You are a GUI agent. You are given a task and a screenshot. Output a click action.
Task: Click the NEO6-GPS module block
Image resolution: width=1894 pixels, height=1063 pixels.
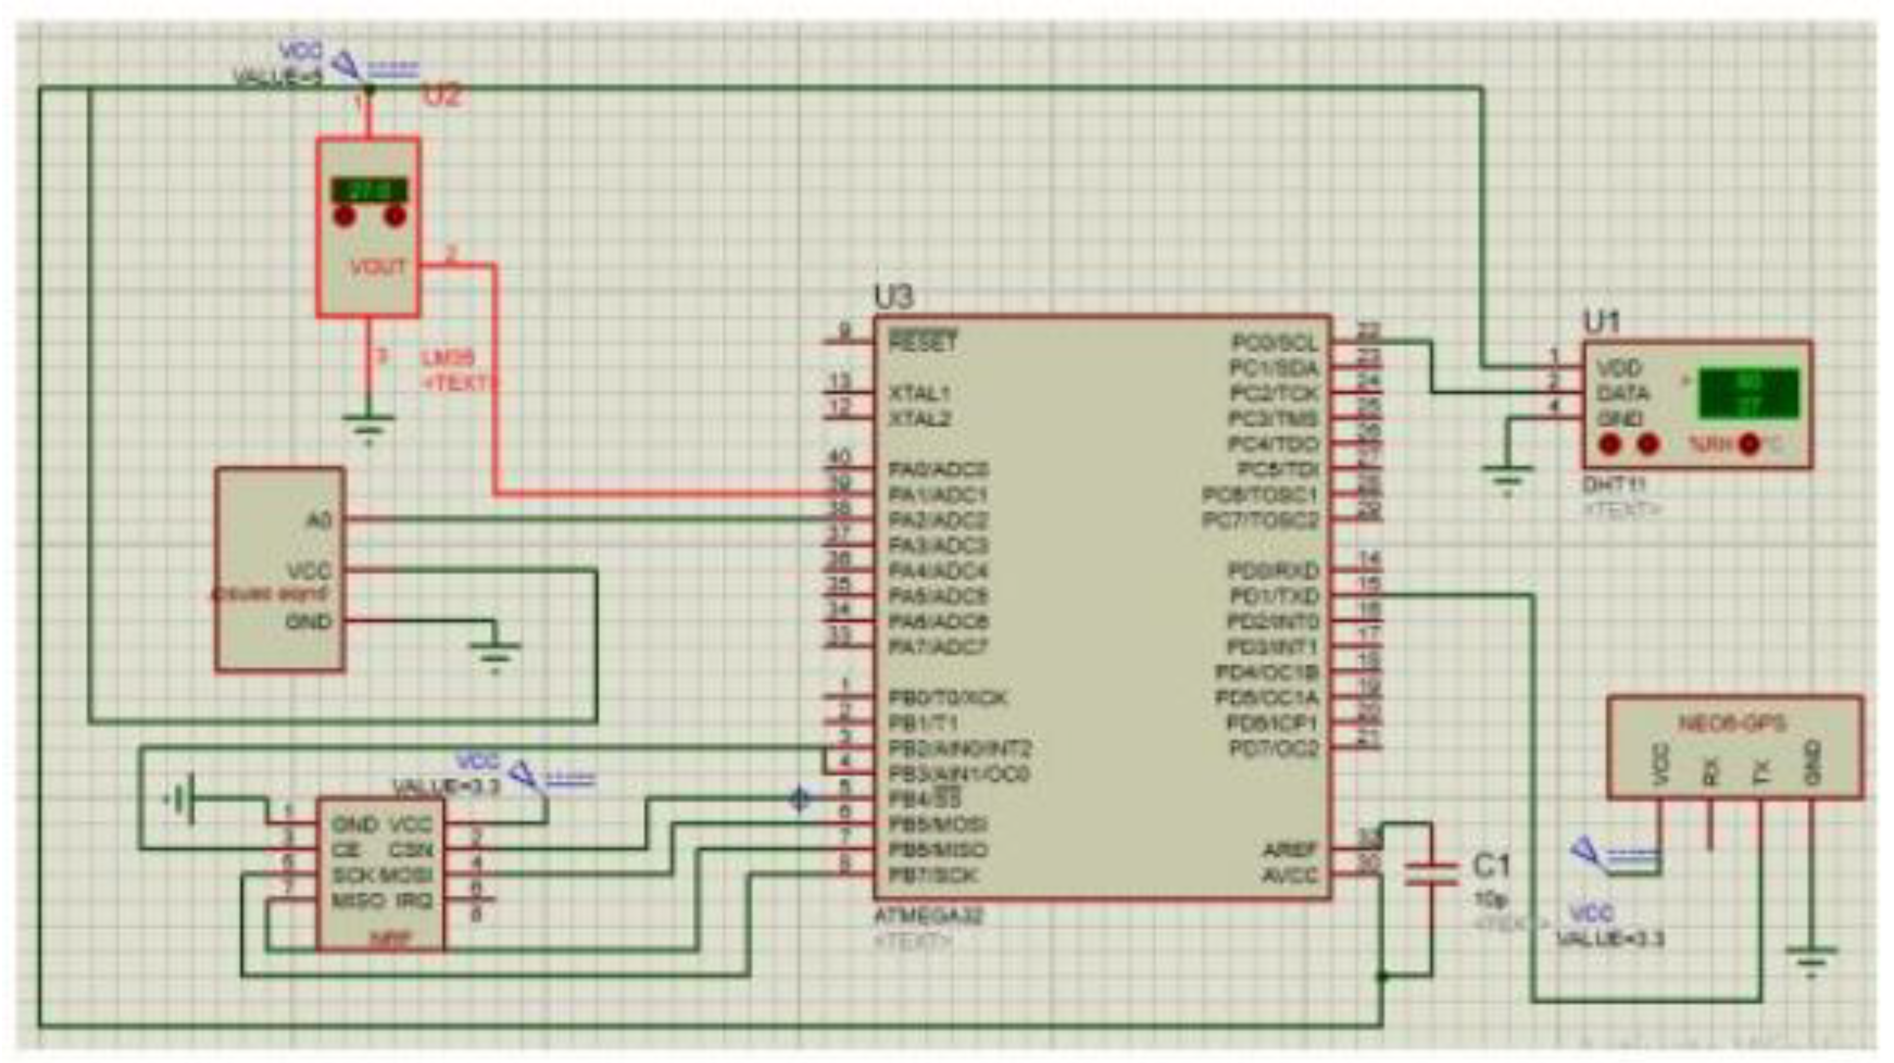pyautogui.click(x=1734, y=747)
